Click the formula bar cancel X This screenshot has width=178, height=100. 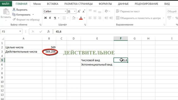click(33, 31)
